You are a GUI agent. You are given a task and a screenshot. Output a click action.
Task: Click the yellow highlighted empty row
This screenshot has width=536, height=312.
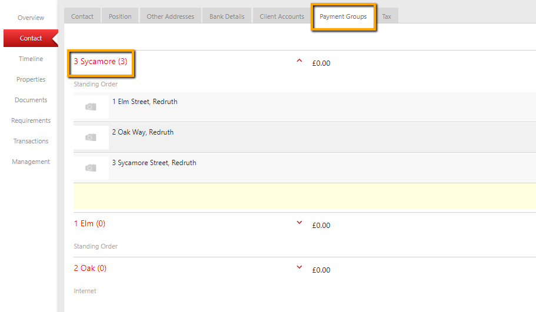click(305, 196)
